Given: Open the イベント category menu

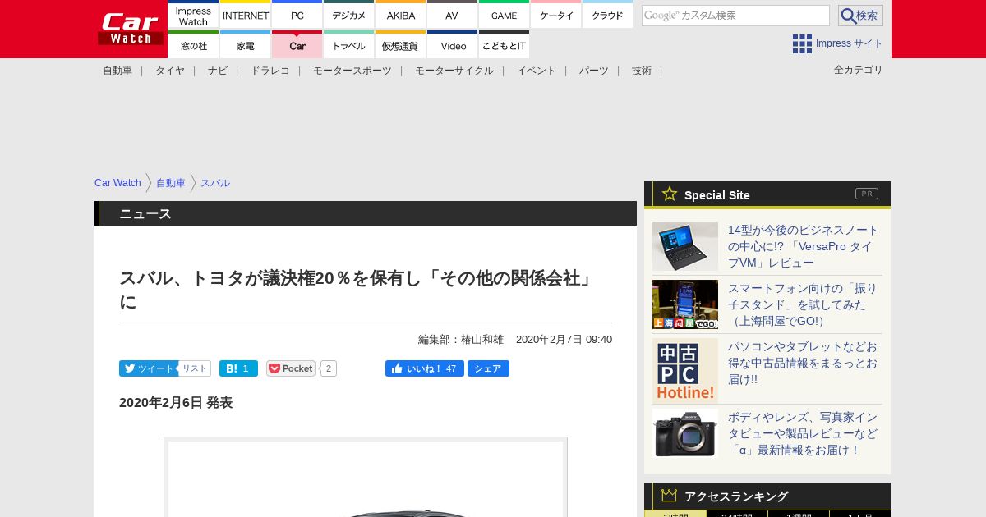Looking at the screenshot, I should (537, 71).
